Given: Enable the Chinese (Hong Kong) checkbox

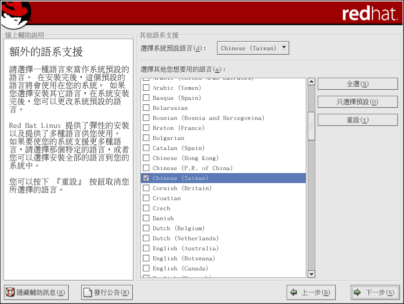Looking at the screenshot, I should point(146,158).
